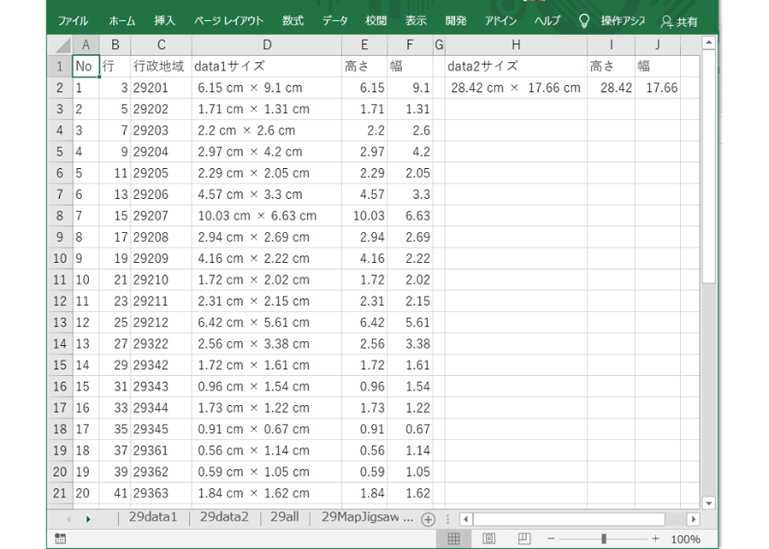Select cell with code 29207

(x=161, y=215)
